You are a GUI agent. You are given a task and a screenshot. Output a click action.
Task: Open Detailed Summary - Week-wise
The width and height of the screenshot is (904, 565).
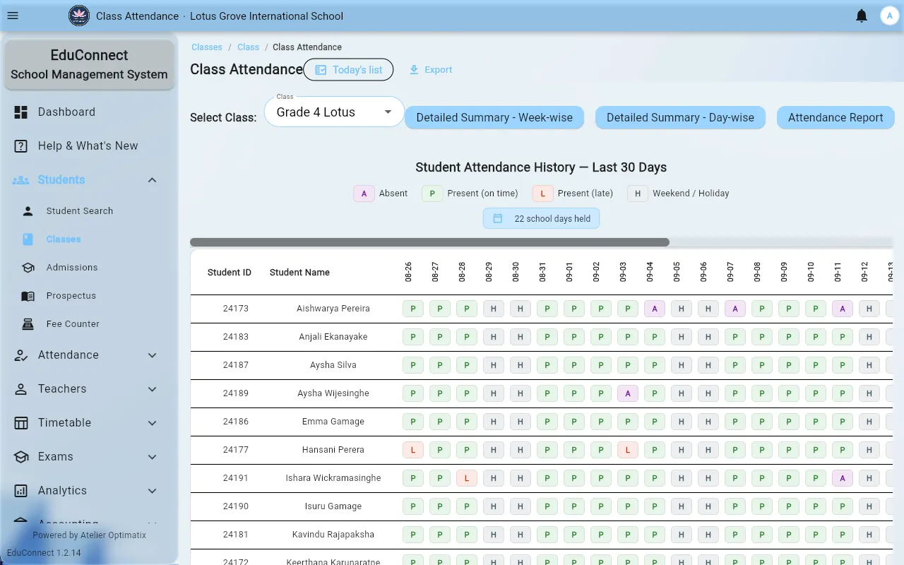pos(494,118)
